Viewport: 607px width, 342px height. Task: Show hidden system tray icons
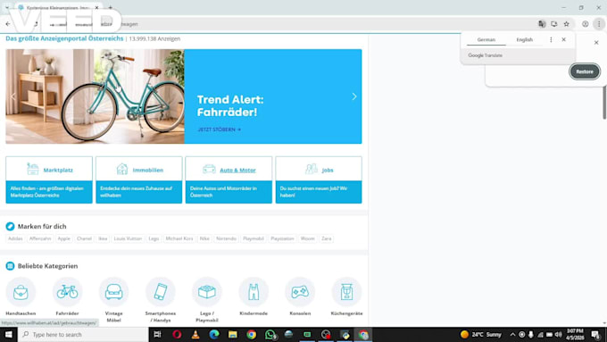pyautogui.click(x=512, y=334)
